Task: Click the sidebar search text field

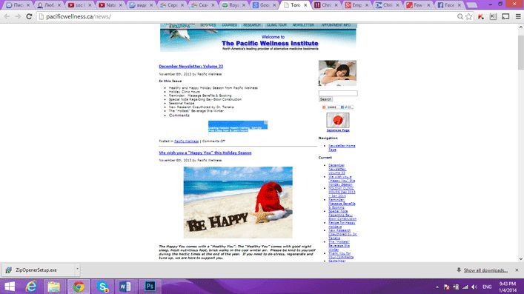Action: click(338, 93)
